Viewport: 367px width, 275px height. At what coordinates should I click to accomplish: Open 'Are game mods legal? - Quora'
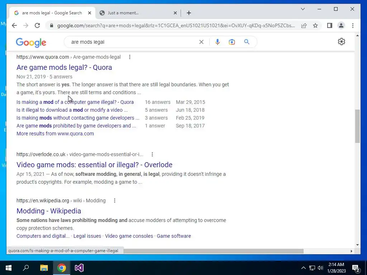click(x=64, y=67)
